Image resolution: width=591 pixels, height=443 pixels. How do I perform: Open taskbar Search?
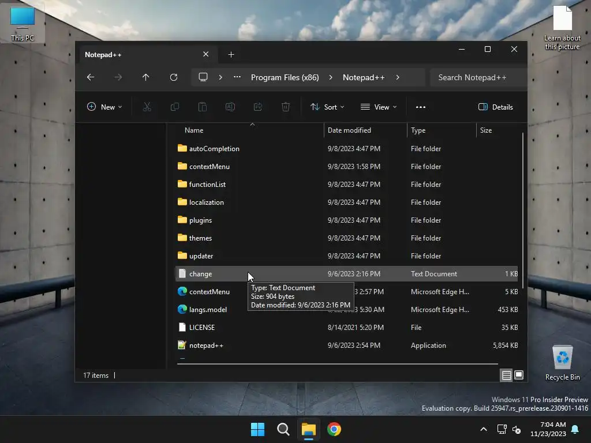coord(283,429)
